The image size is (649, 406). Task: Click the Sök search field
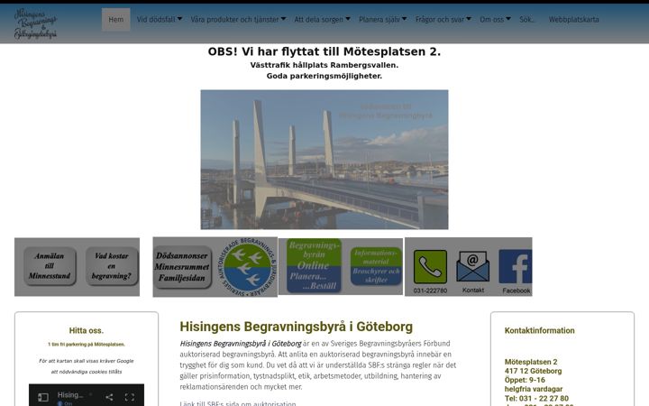[x=527, y=20]
